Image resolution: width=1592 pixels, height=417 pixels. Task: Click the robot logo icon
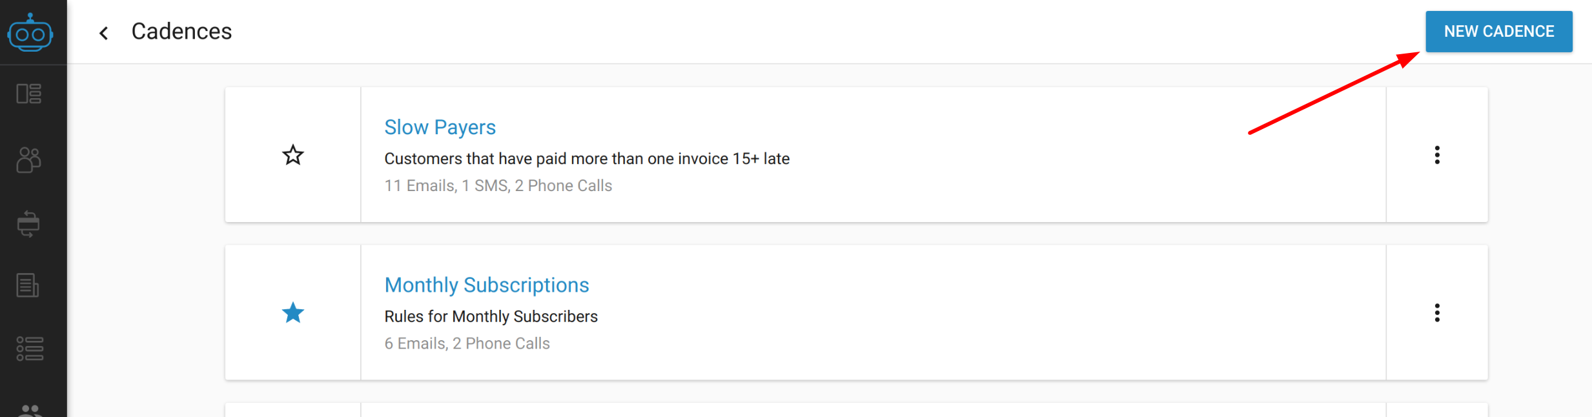30,32
